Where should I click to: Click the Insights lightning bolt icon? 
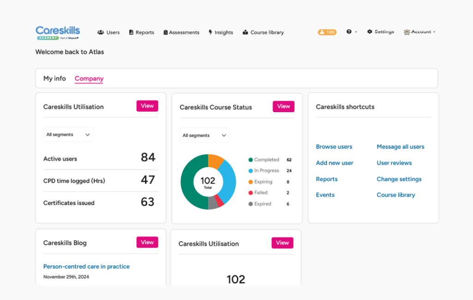(211, 32)
